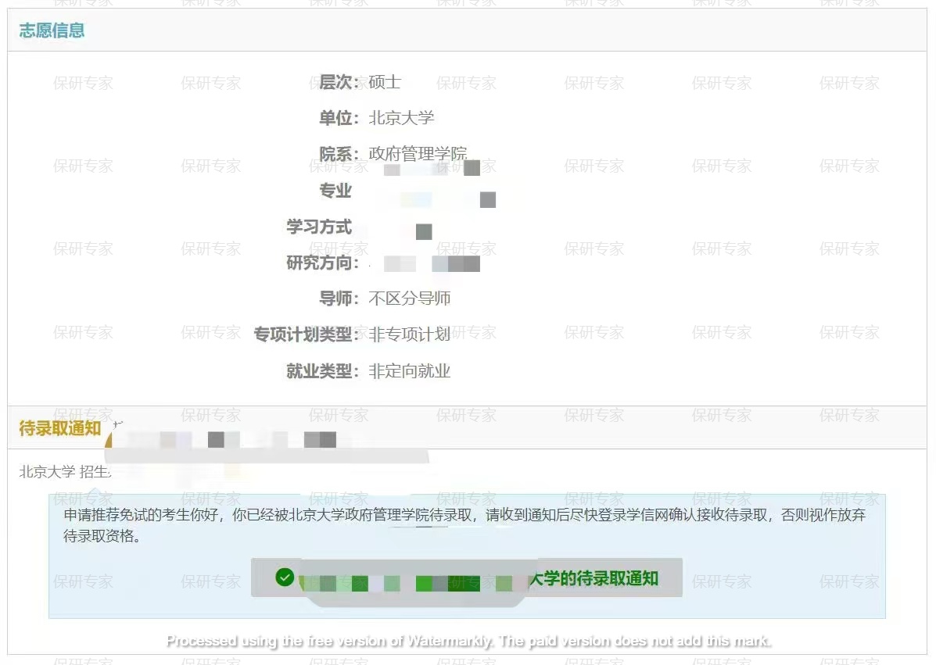
Task: Click the 研究方向 field label
Action: [x=322, y=263]
